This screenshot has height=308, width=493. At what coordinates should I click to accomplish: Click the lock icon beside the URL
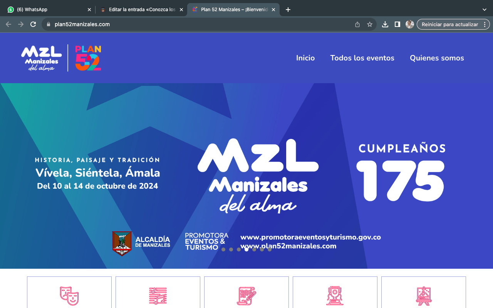coord(49,24)
